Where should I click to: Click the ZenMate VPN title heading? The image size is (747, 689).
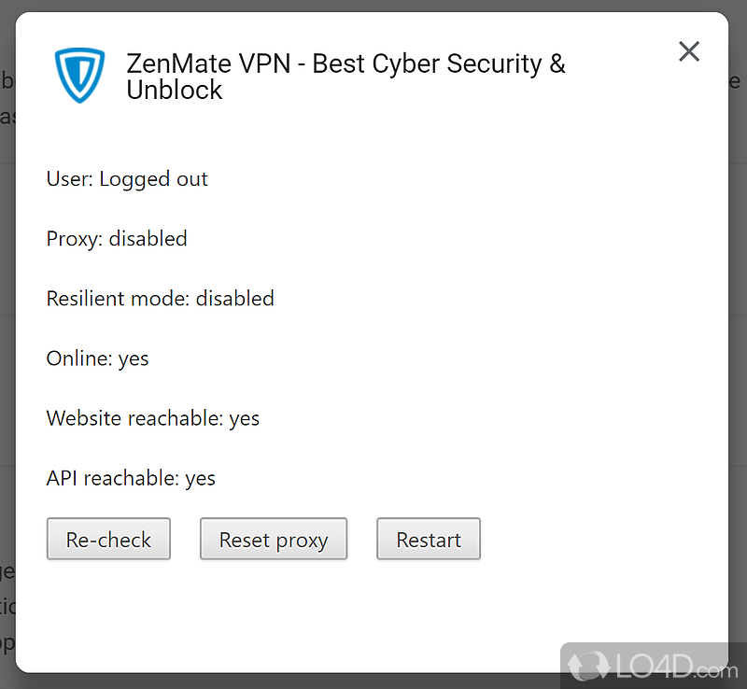tap(345, 64)
